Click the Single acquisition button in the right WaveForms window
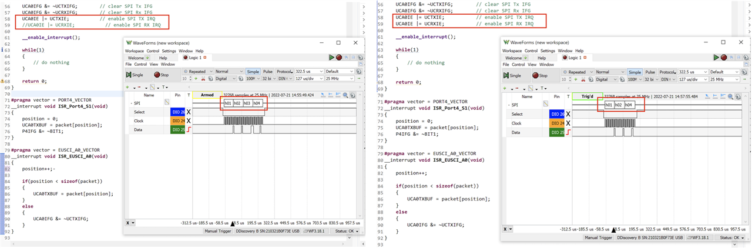Screen dimensions: 752x248 click(x=516, y=75)
